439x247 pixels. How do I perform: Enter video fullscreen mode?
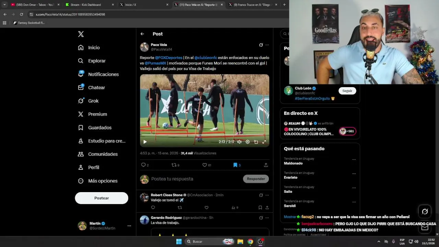tap(264, 142)
